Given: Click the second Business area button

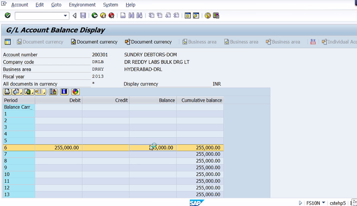Looking at the screenshot, I should 241,42.
